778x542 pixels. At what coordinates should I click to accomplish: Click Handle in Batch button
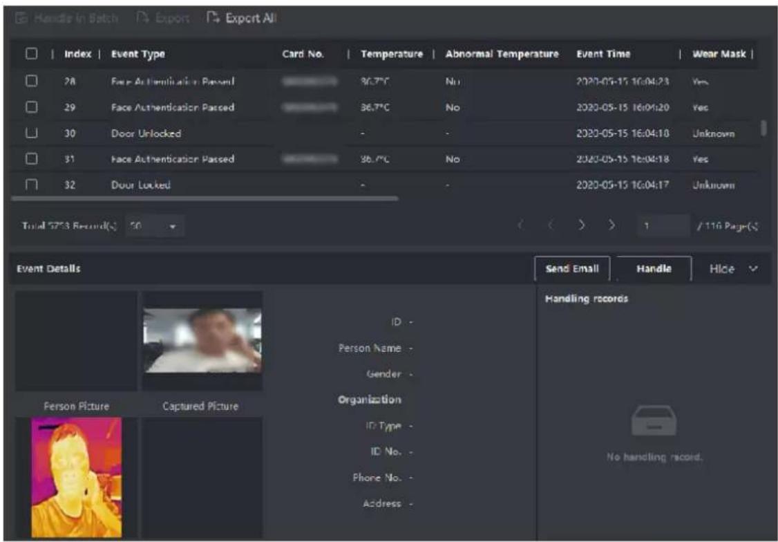[x=67, y=19]
